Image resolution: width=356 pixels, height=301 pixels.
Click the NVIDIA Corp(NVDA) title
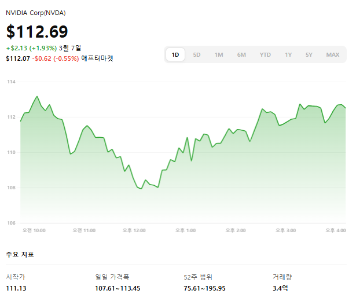pos(36,13)
